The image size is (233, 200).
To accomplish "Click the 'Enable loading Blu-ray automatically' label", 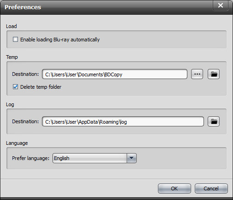I will click(60, 40).
